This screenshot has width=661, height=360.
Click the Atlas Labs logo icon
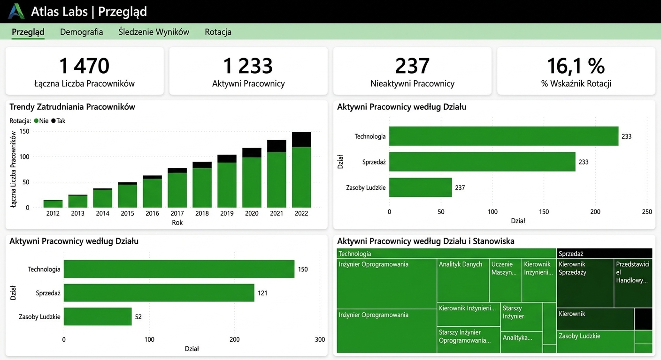16,11
